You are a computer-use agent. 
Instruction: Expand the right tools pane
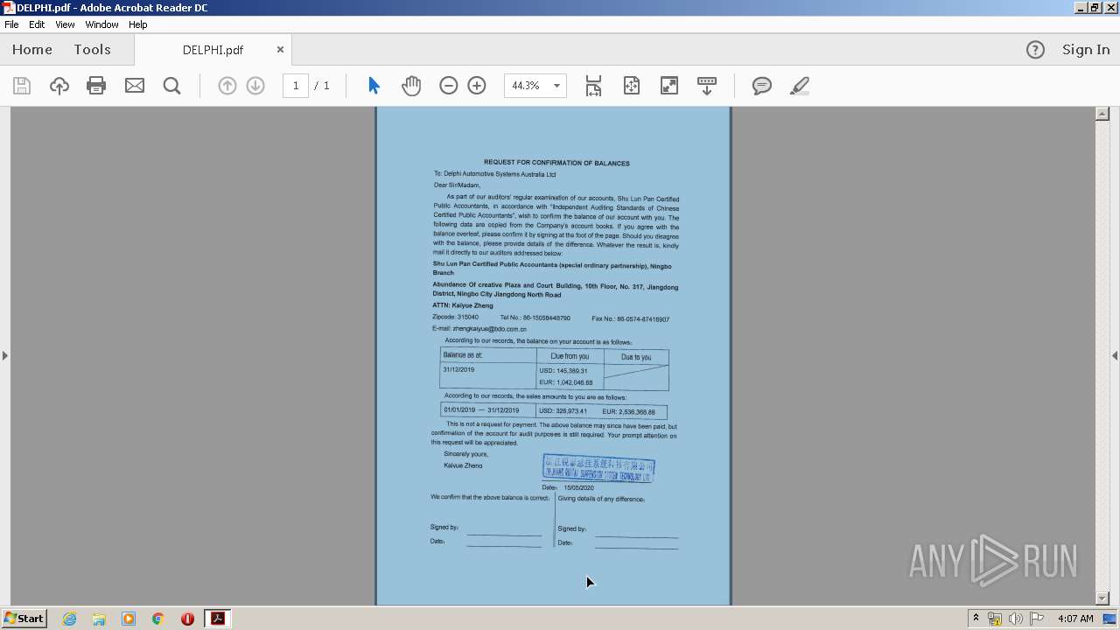[1115, 355]
